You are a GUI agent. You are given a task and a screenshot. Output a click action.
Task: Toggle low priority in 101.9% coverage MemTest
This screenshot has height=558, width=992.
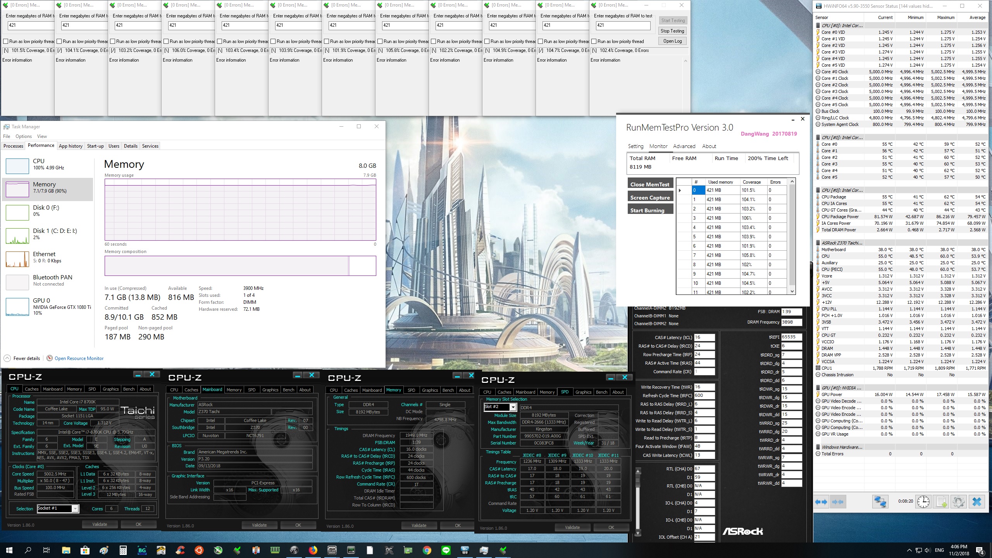(x=327, y=41)
